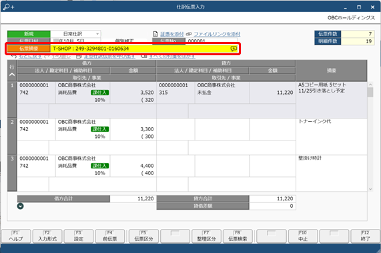This screenshot has height=253, width=381.
Task: Select row header 2
Action: (12, 136)
